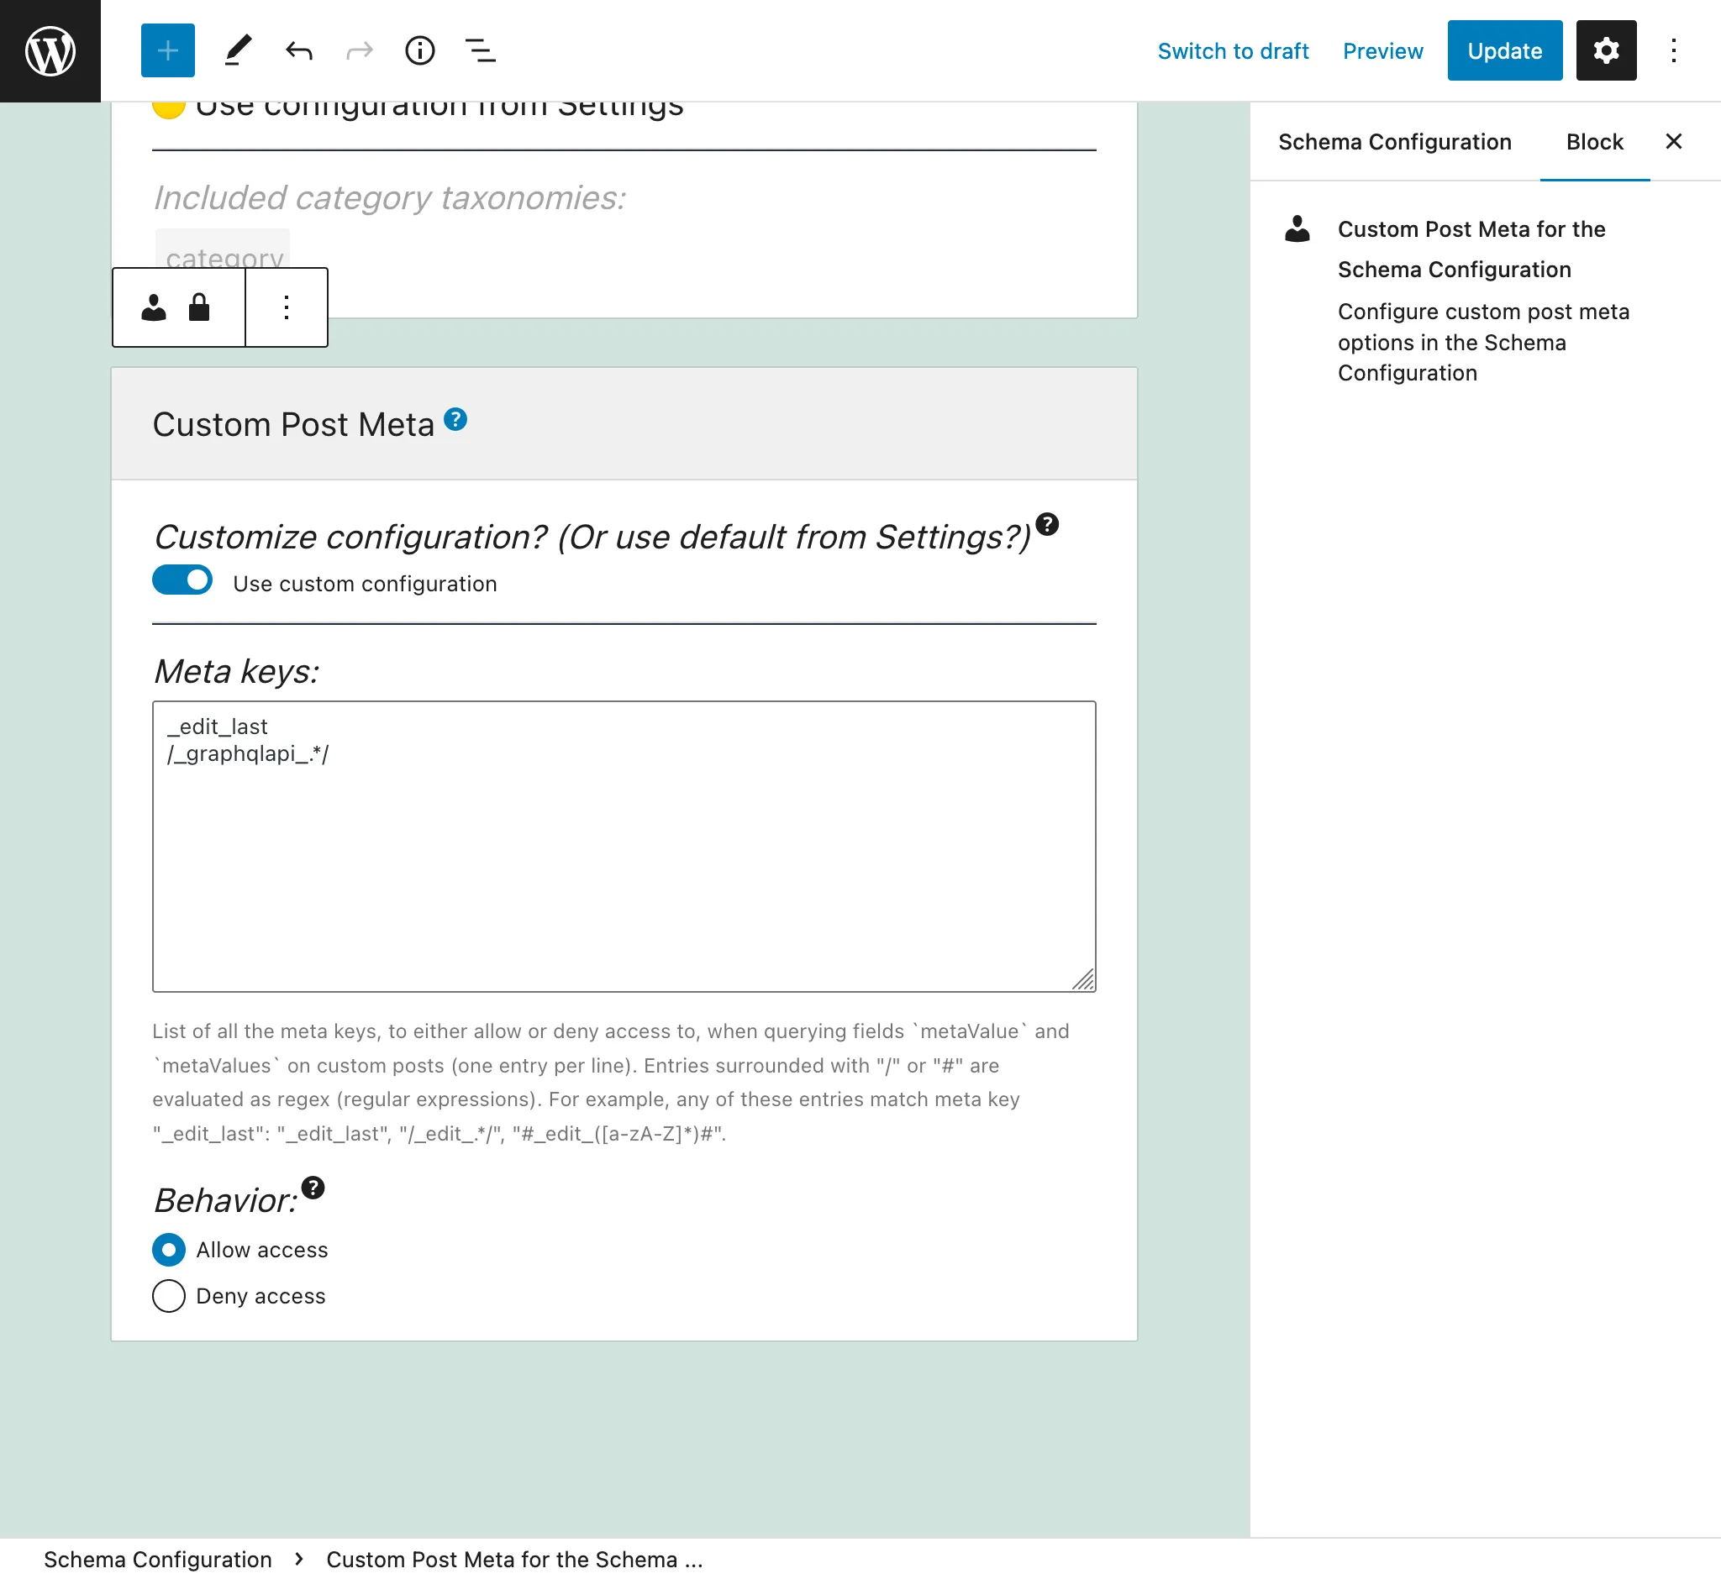
Task: Switch to the Block tab
Action: pyautogui.click(x=1593, y=141)
